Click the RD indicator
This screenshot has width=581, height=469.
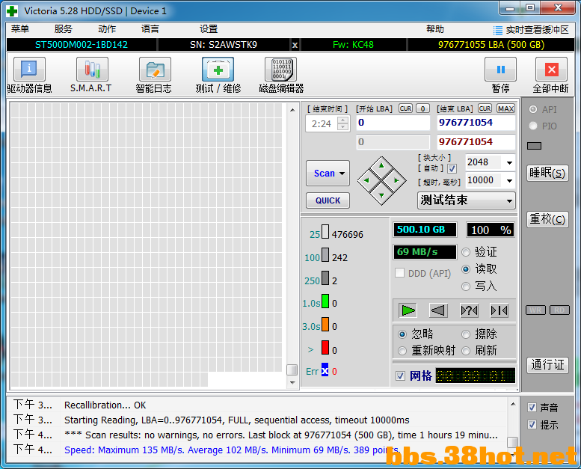559,310
